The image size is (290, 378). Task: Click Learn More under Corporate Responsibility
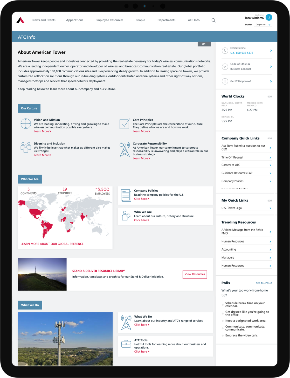pos(141,159)
